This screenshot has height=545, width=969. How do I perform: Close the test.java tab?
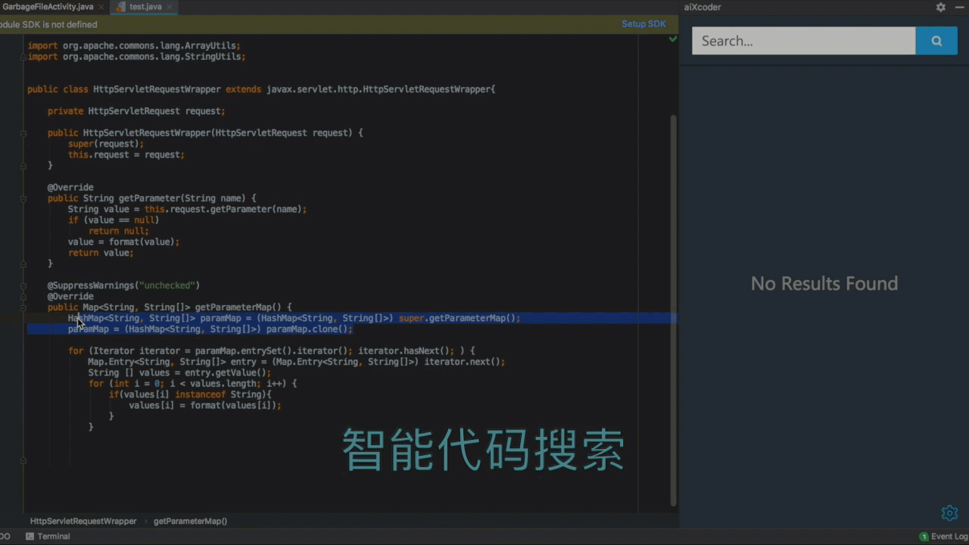(x=171, y=7)
